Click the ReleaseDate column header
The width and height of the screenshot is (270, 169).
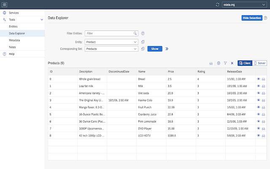(x=240, y=71)
